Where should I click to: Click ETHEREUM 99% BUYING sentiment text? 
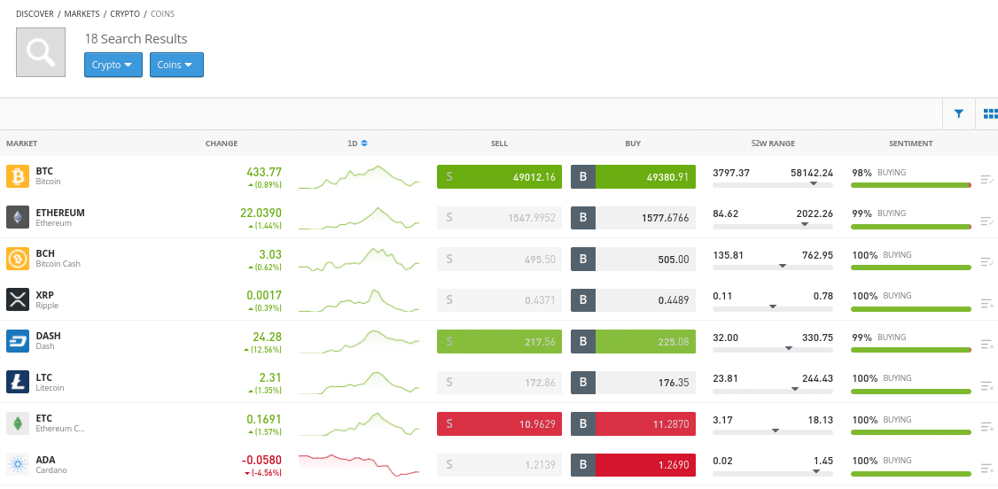tap(878, 213)
